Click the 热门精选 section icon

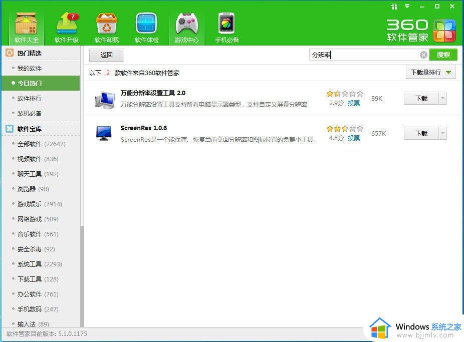click(10, 53)
